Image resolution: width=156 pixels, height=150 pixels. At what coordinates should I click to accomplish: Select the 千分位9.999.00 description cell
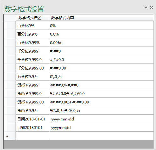[x=32, y=68]
